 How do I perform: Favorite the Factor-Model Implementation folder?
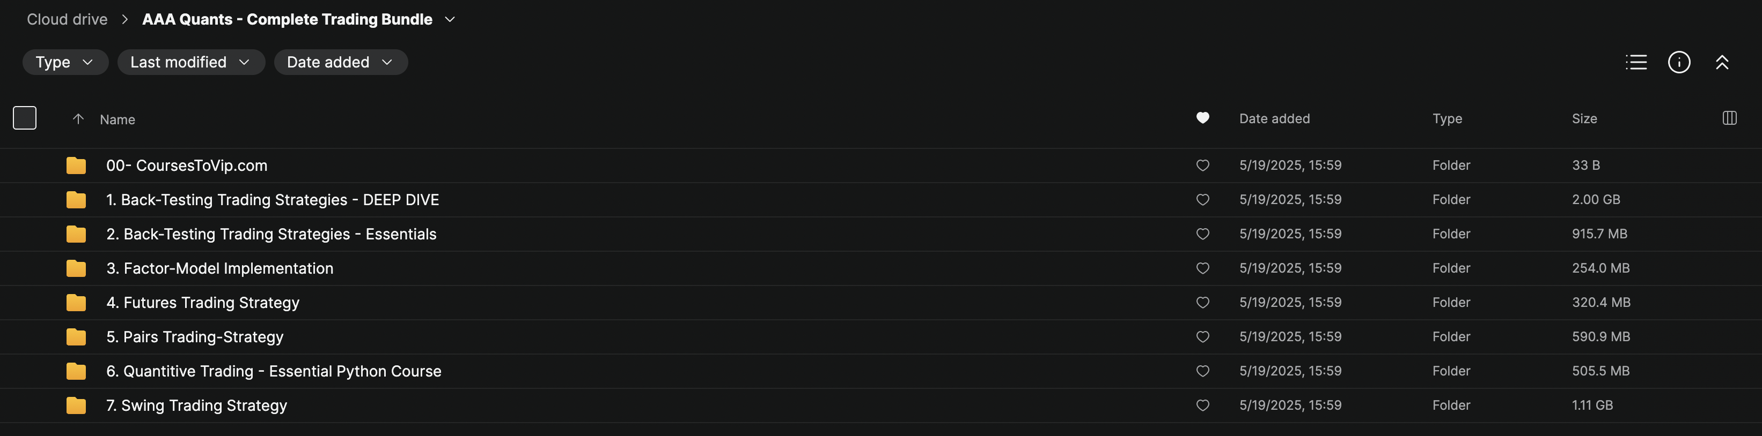click(x=1202, y=268)
